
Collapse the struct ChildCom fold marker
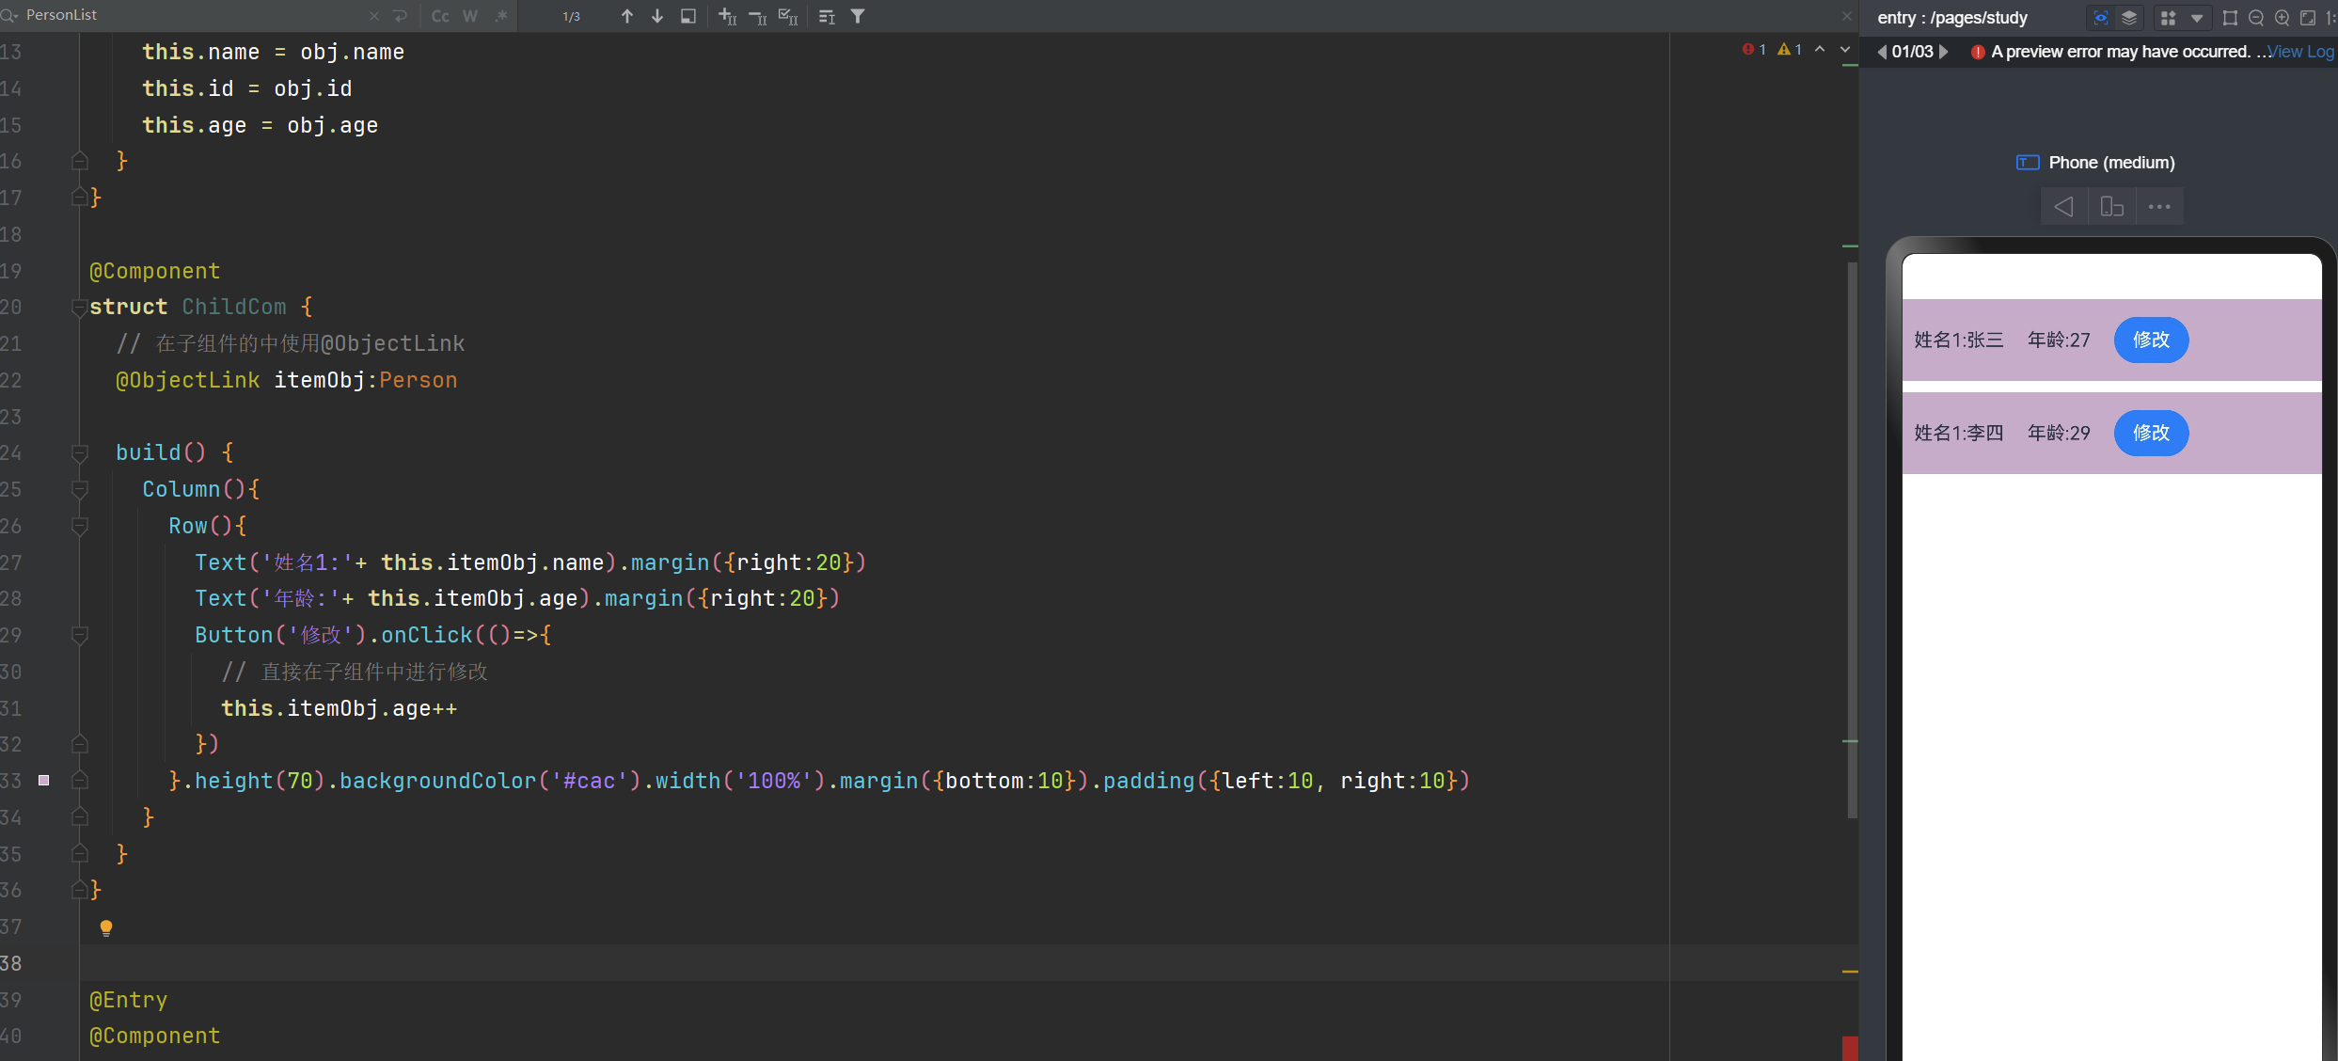click(80, 308)
